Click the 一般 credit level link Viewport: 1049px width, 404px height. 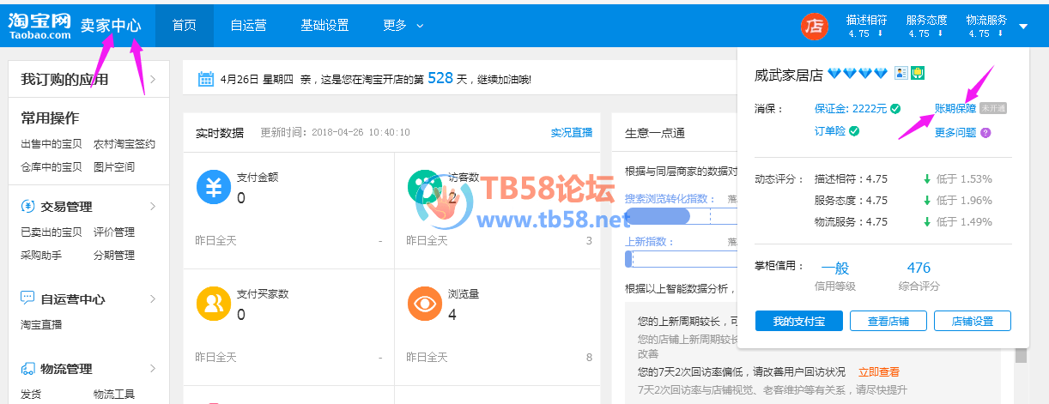coord(835,268)
